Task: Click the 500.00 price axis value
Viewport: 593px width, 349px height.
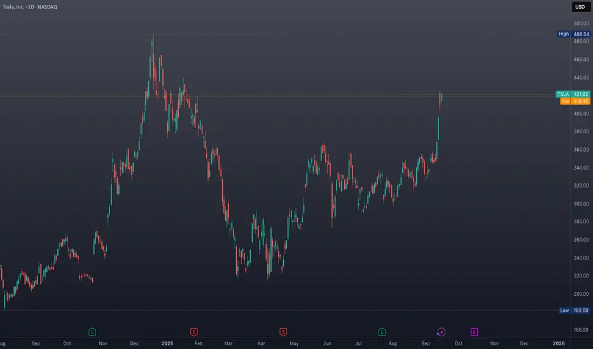Action: tap(582, 23)
